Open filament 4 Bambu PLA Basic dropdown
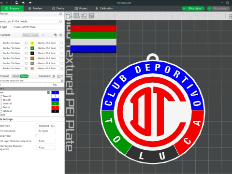Viewport: 232px width, 174px height. pos(47,48)
